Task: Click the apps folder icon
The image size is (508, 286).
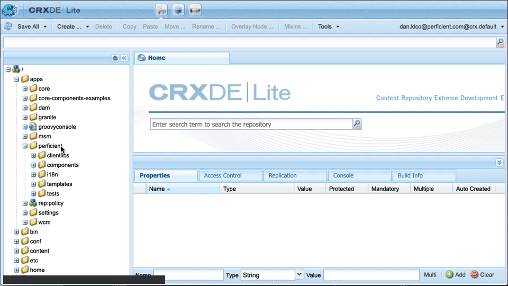Action: [x=25, y=79]
